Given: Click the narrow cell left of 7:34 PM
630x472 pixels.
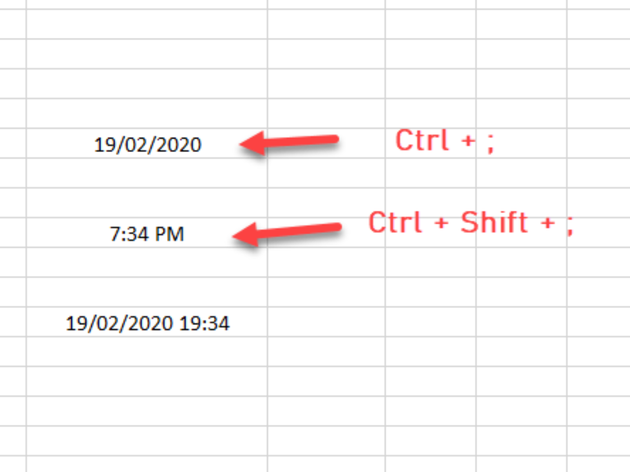Looking at the screenshot, I should tap(13, 232).
